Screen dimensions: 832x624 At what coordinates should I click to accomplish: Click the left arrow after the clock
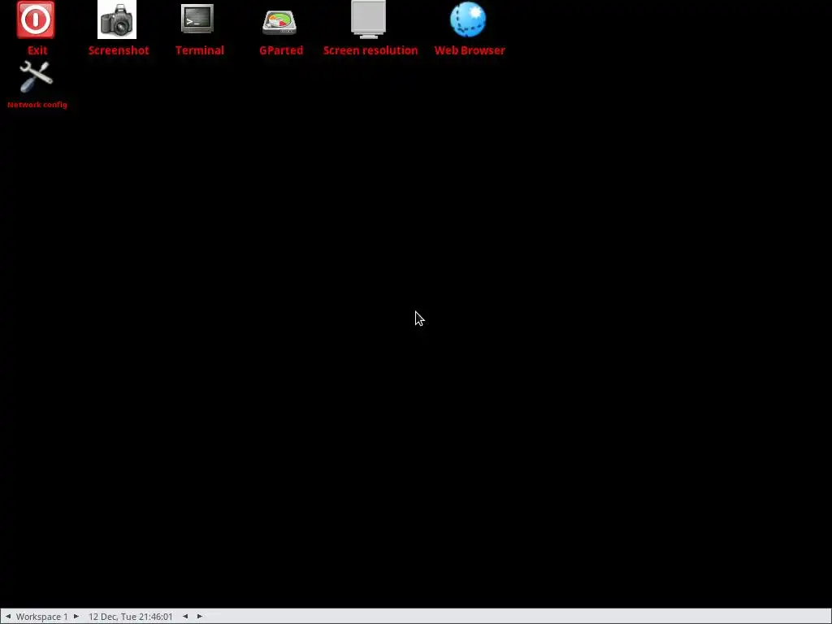[185, 616]
